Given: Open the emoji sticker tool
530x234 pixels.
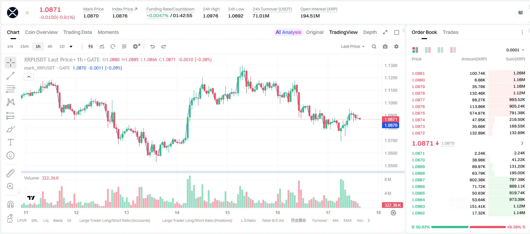Looking at the screenshot, I should click(x=10, y=155).
